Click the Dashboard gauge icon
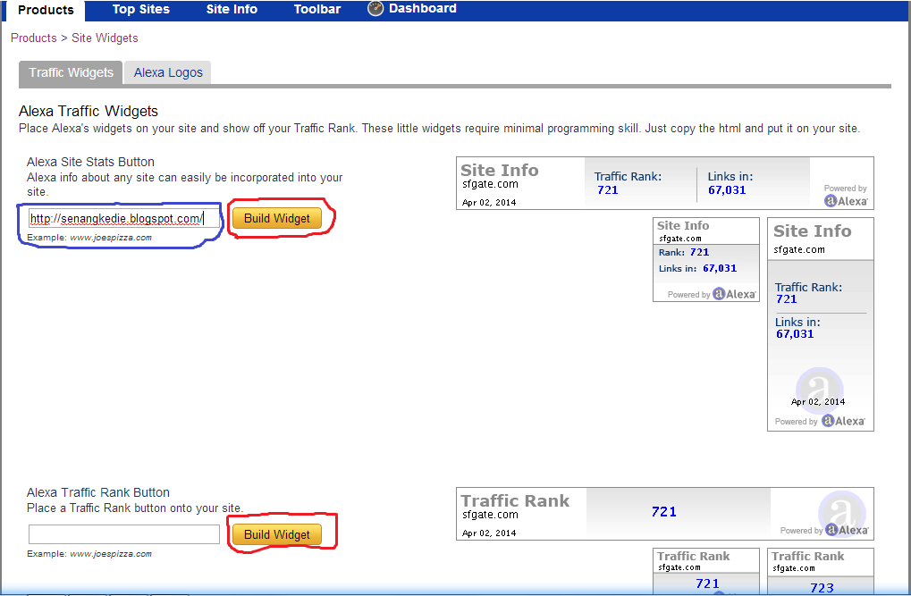 tap(375, 9)
